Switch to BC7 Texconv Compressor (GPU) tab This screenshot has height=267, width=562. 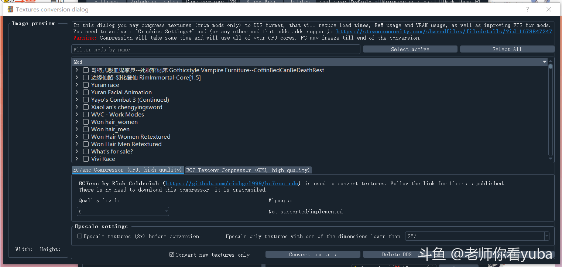click(x=248, y=170)
